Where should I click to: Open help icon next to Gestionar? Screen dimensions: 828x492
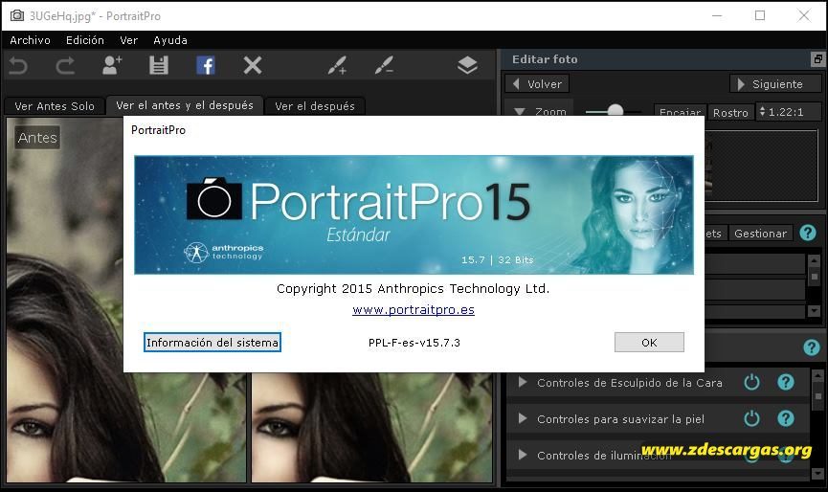[808, 233]
